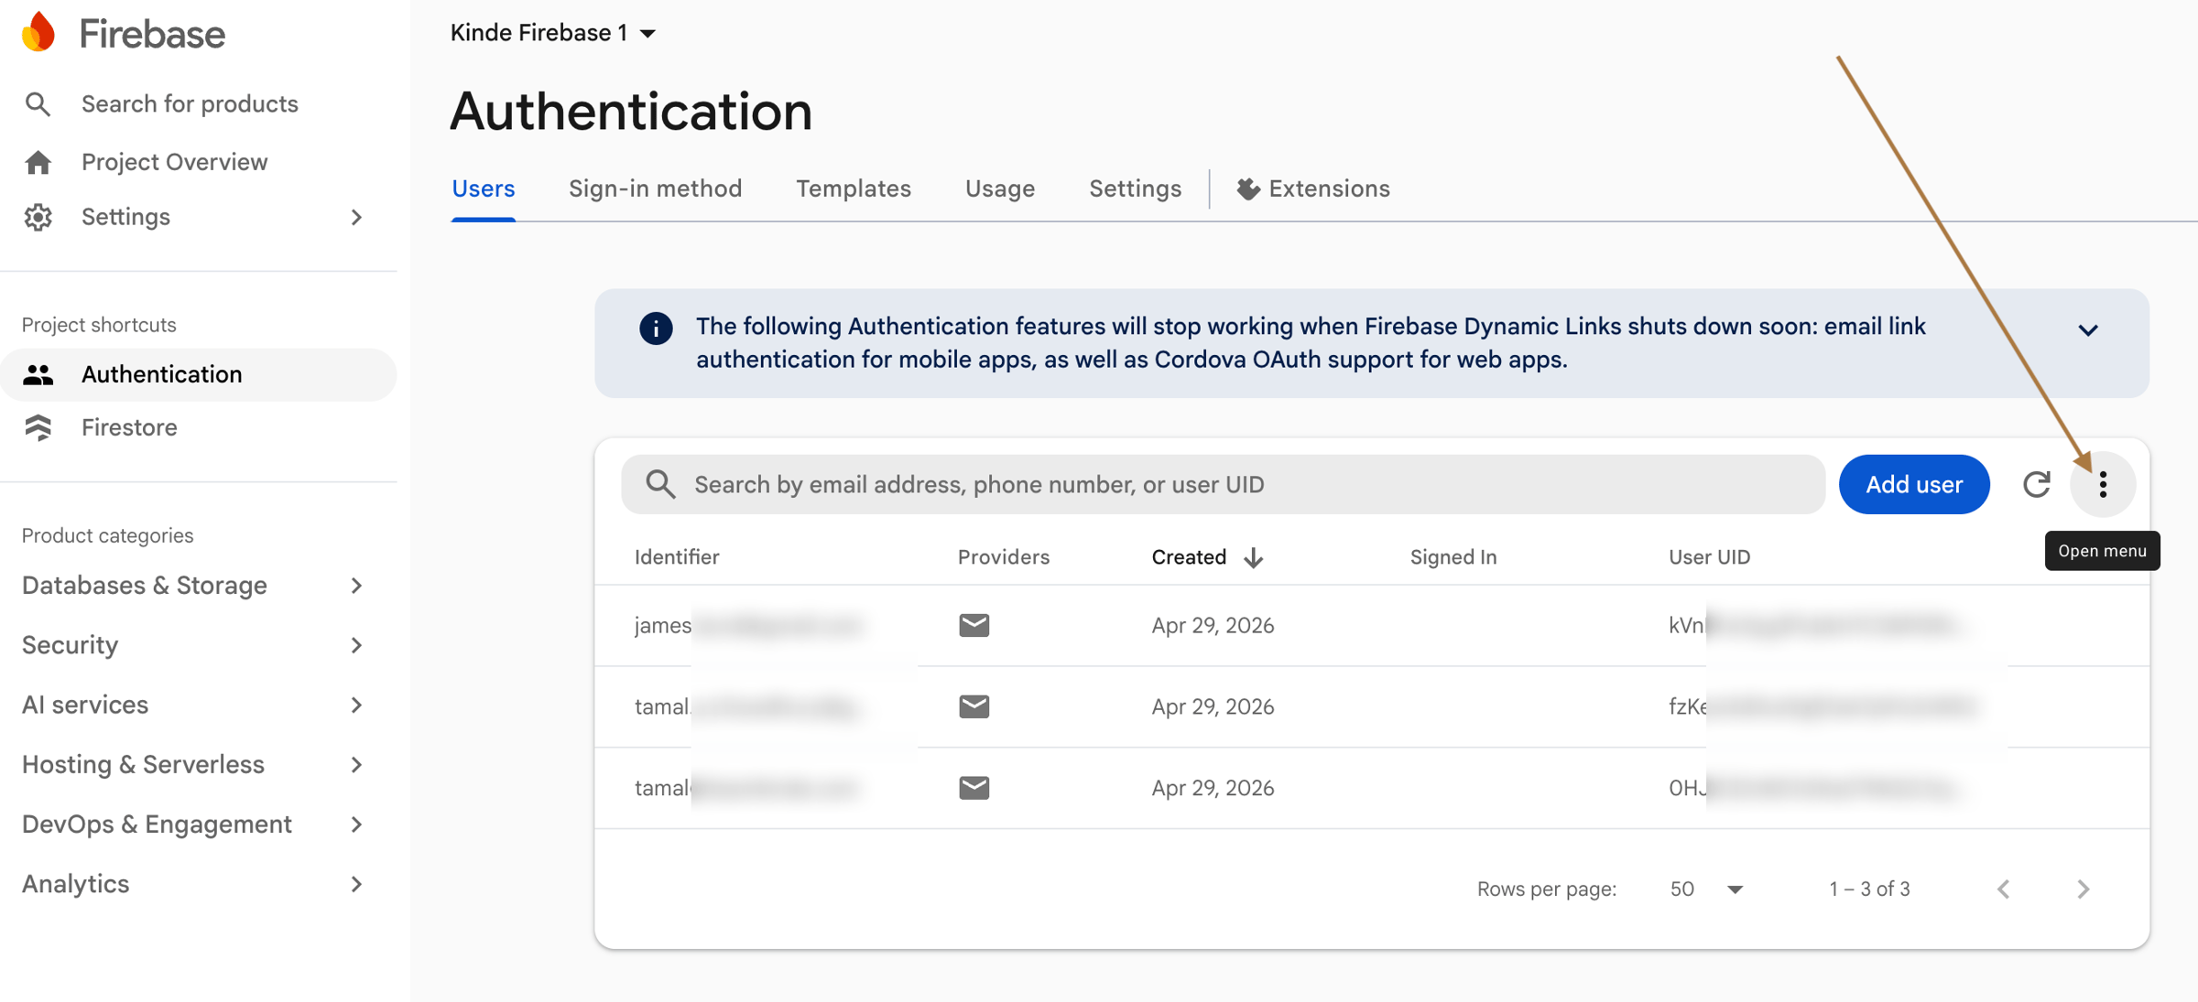
Task: Click the email provider icon for user 0HJ
Action: (974, 788)
